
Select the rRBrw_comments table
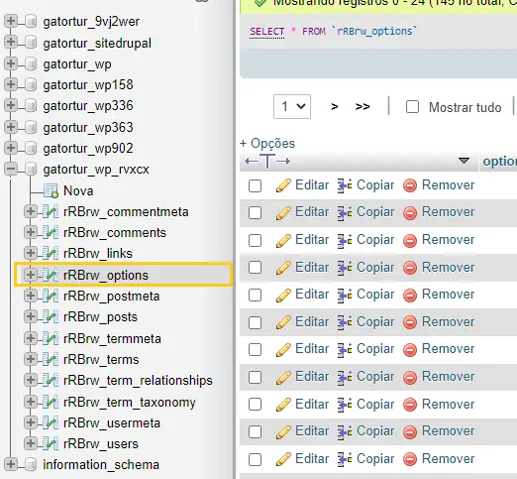tap(115, 233)
